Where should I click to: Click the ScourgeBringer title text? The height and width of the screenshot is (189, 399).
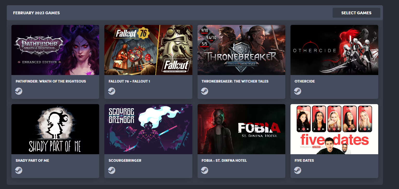click(125, 160)
